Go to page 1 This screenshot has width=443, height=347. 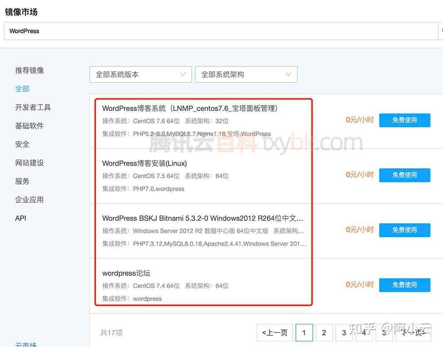tap(304, 332)
